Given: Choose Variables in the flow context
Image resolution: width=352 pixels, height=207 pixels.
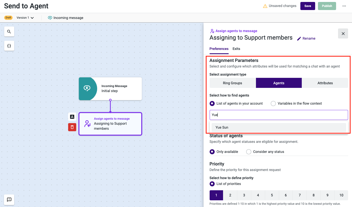Looking at the screenshot, I should coord(273,103).
